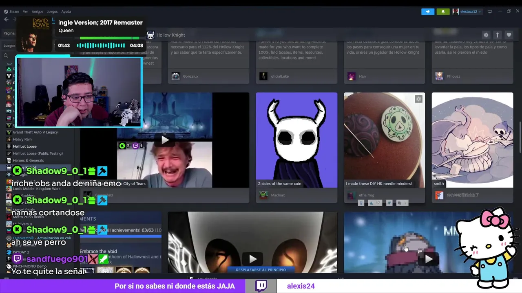Click Pfhousz's avatar icon
The image size is (522, 293).
pyautogui.click(x=439, y=76)
